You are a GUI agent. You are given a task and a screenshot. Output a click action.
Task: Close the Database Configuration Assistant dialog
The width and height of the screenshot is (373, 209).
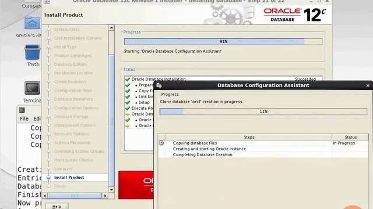368,85
